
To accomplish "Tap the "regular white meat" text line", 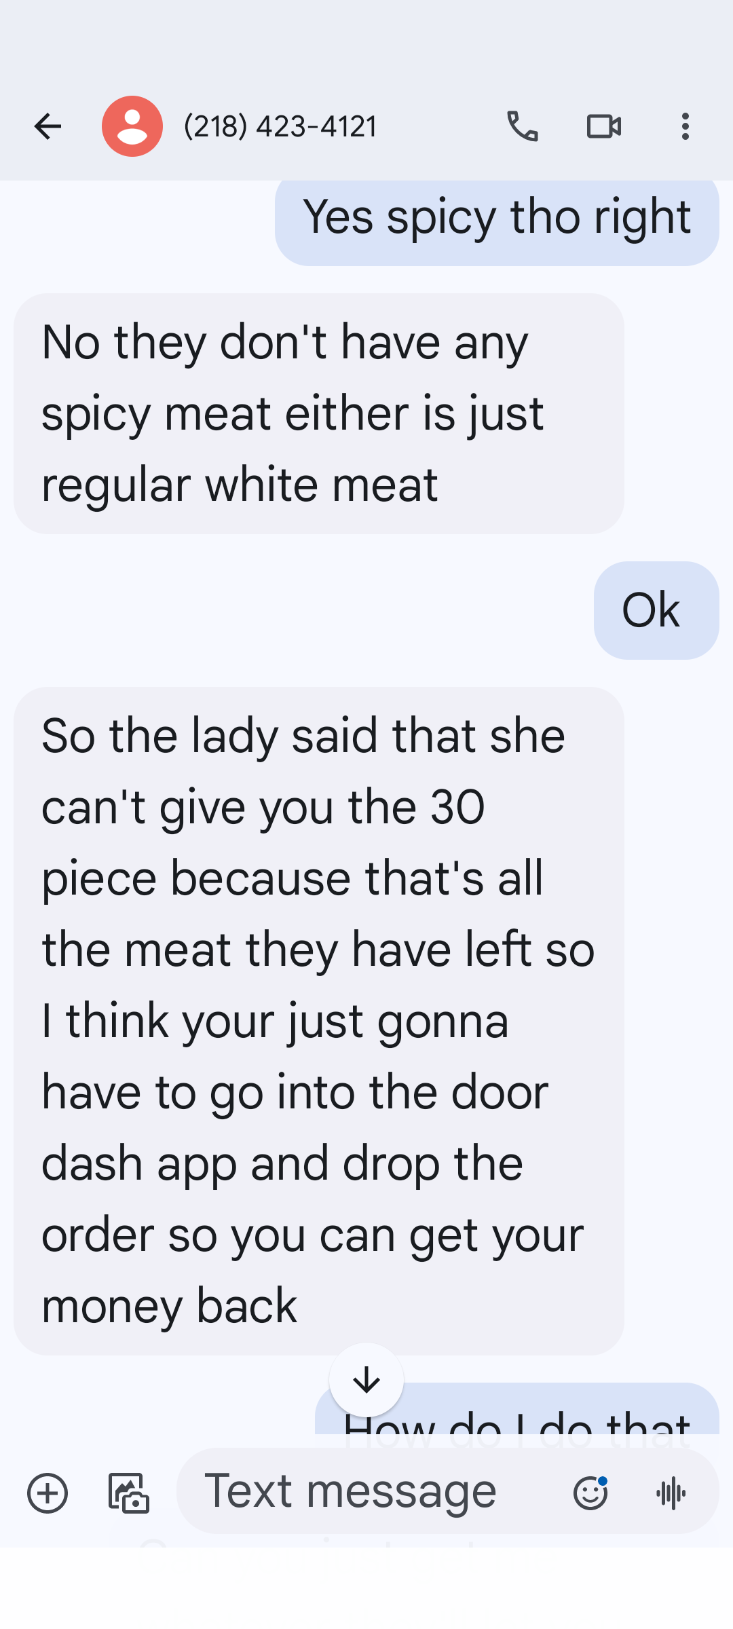I will (240, 485).
